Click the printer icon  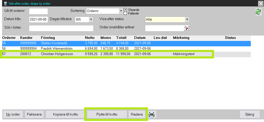[152, 114]
